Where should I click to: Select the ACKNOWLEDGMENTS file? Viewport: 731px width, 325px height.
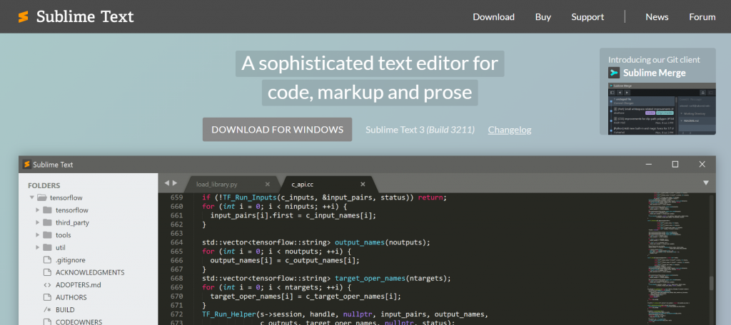point(90,272)
